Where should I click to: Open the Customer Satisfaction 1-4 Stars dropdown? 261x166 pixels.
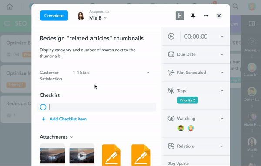click(x=111, y=73)
